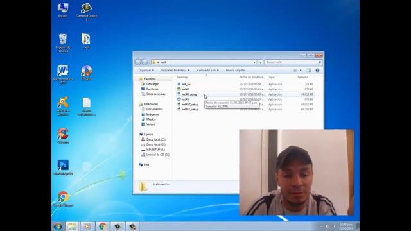Open the Photoshop CS6 desktop shortcut

[63, 167]
